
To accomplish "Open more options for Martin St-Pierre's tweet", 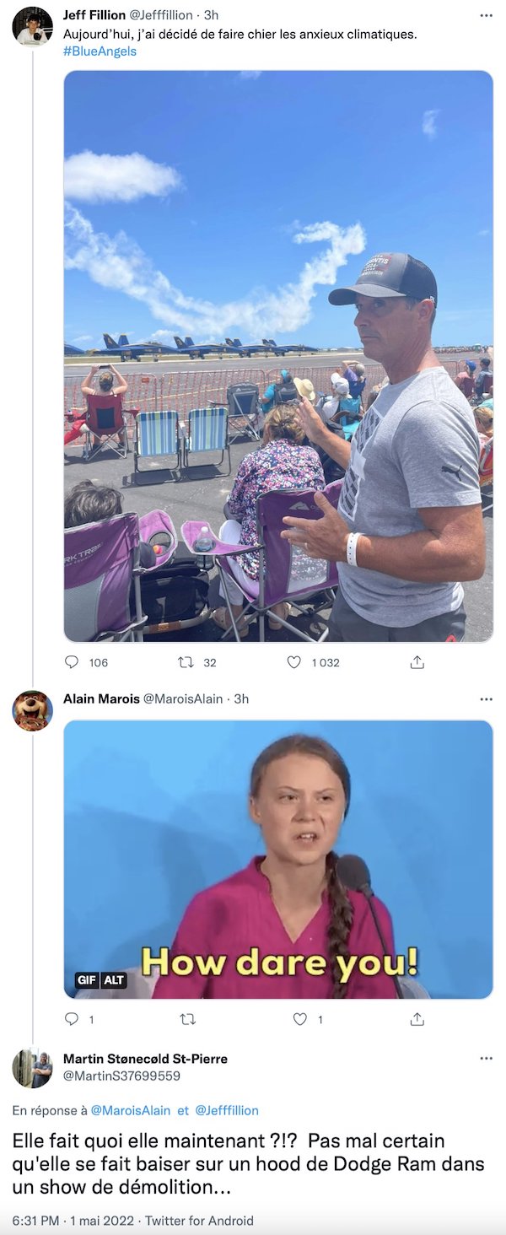I will [486, 1058].
